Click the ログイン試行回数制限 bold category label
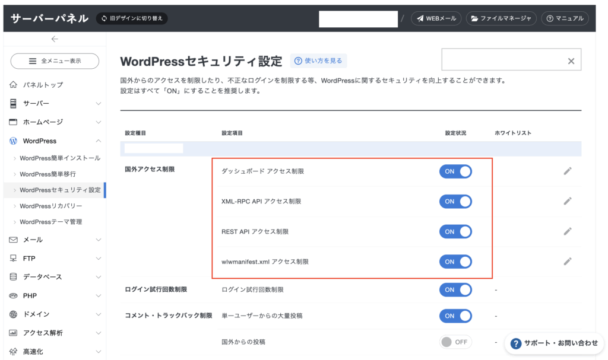608x360 pixels. [x=156, y=289]
